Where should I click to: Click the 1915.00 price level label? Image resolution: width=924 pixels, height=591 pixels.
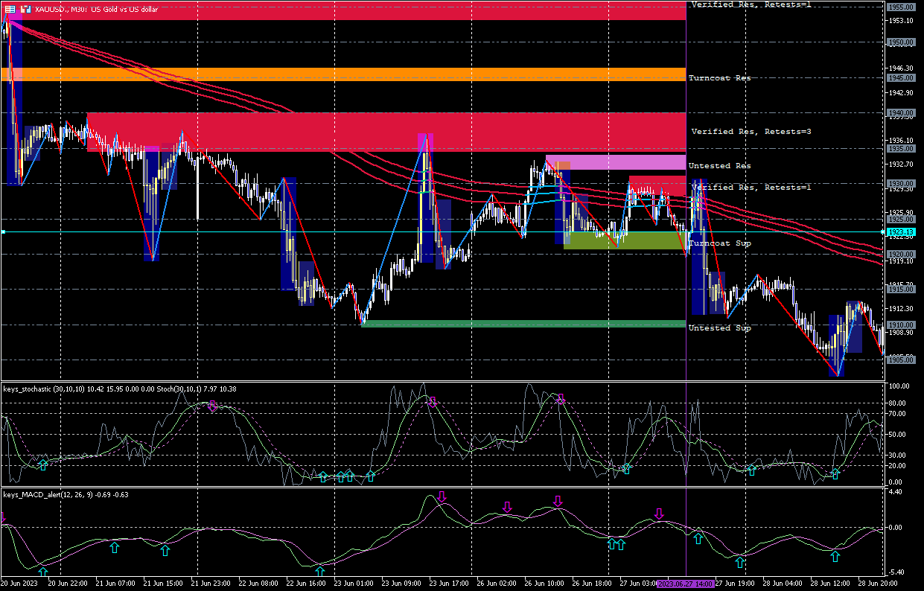(x=900, y=289)
